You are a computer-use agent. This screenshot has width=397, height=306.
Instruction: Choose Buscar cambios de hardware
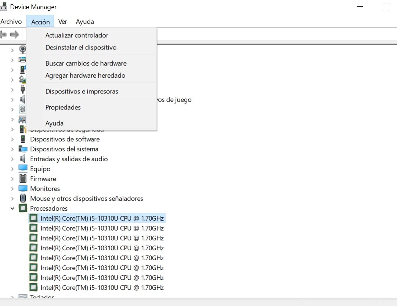(x=91, y=63)
